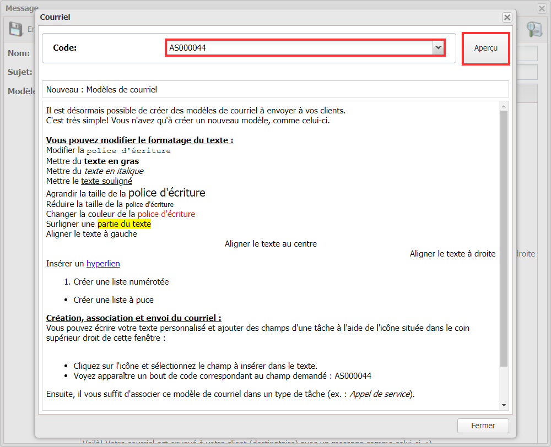This screenshot has width=551, height=447.
Task: Close the background Message window
Action: (x=542, y=9)
